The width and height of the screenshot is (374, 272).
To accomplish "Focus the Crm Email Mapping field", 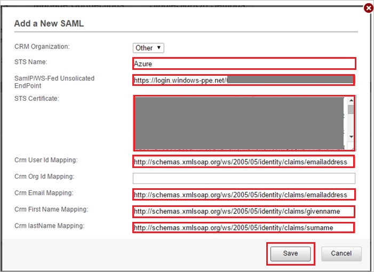I will click(244, 195).
